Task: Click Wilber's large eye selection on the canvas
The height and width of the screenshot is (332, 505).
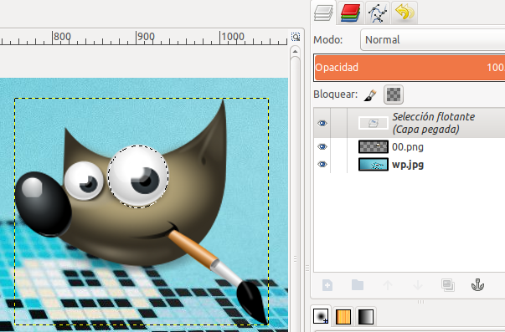Action: (x=138, y=176)
